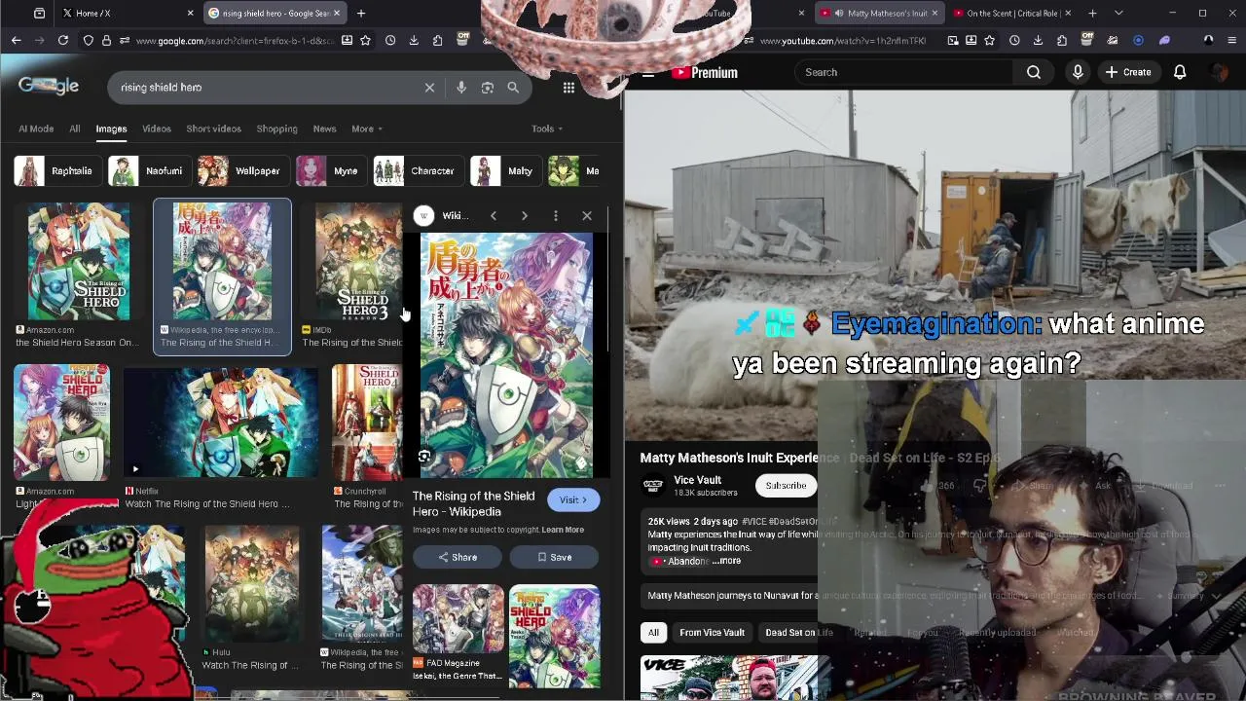Open Firefox View in the left browser
This screenshot has height=701, width=1246.
39,13
